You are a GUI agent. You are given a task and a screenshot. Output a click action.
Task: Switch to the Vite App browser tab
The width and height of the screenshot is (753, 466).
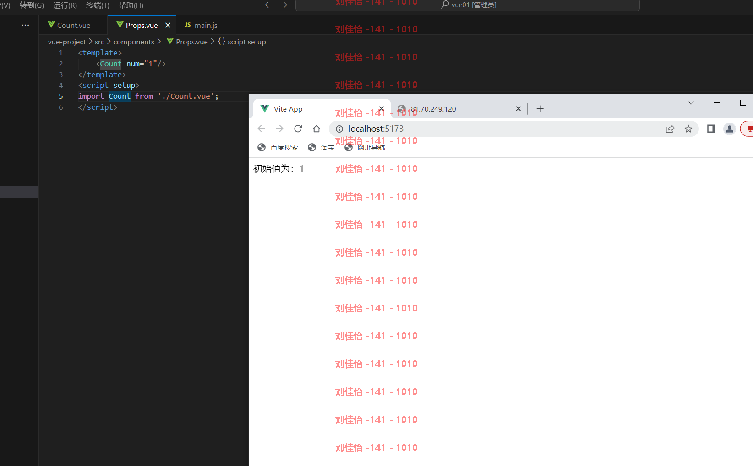coord(322,109)
